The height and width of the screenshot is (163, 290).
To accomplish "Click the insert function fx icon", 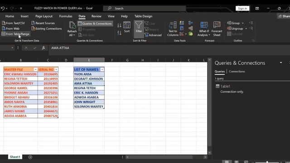I will (43, 48).
